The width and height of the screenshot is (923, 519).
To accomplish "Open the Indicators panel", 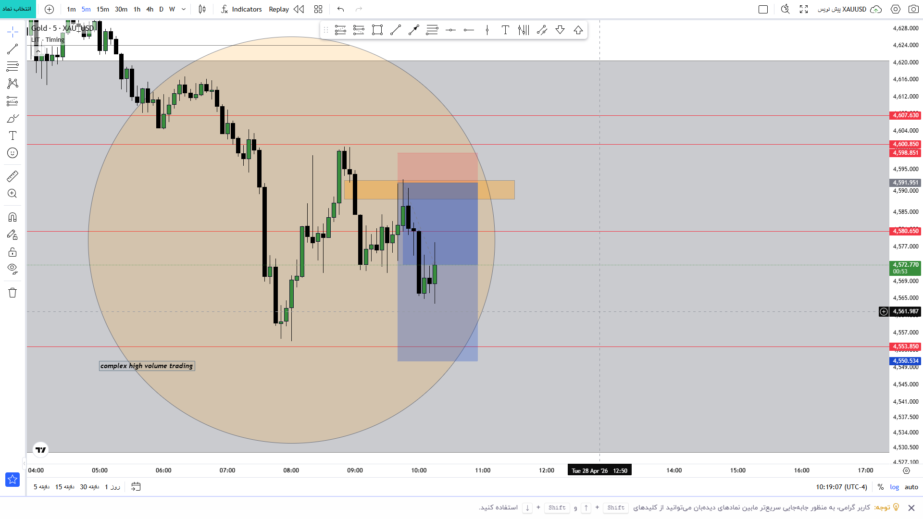I will (x=241, y=9).
